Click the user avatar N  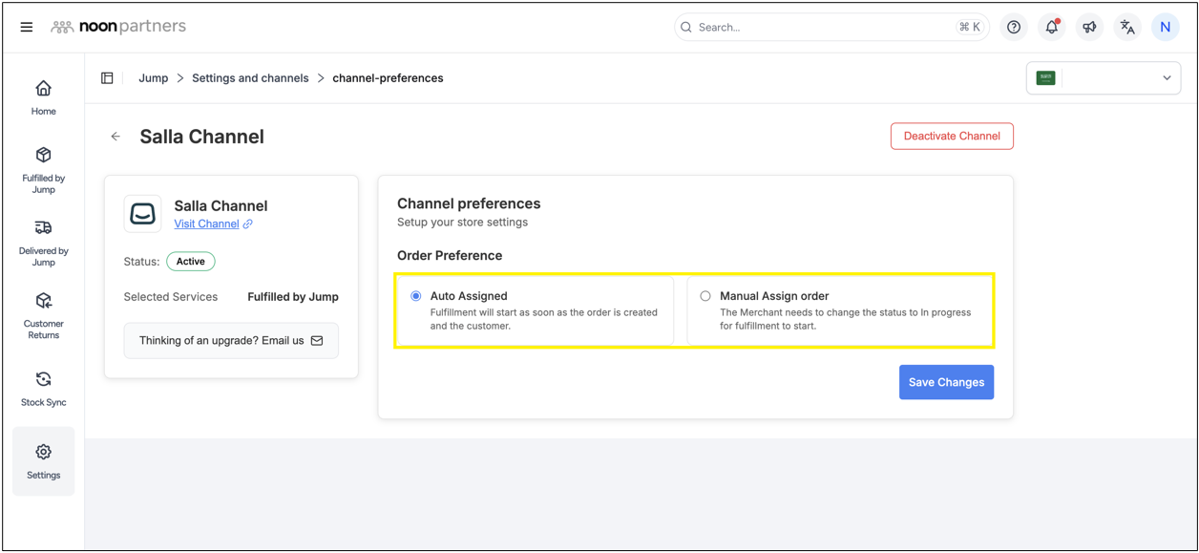tap(1165, 28)
